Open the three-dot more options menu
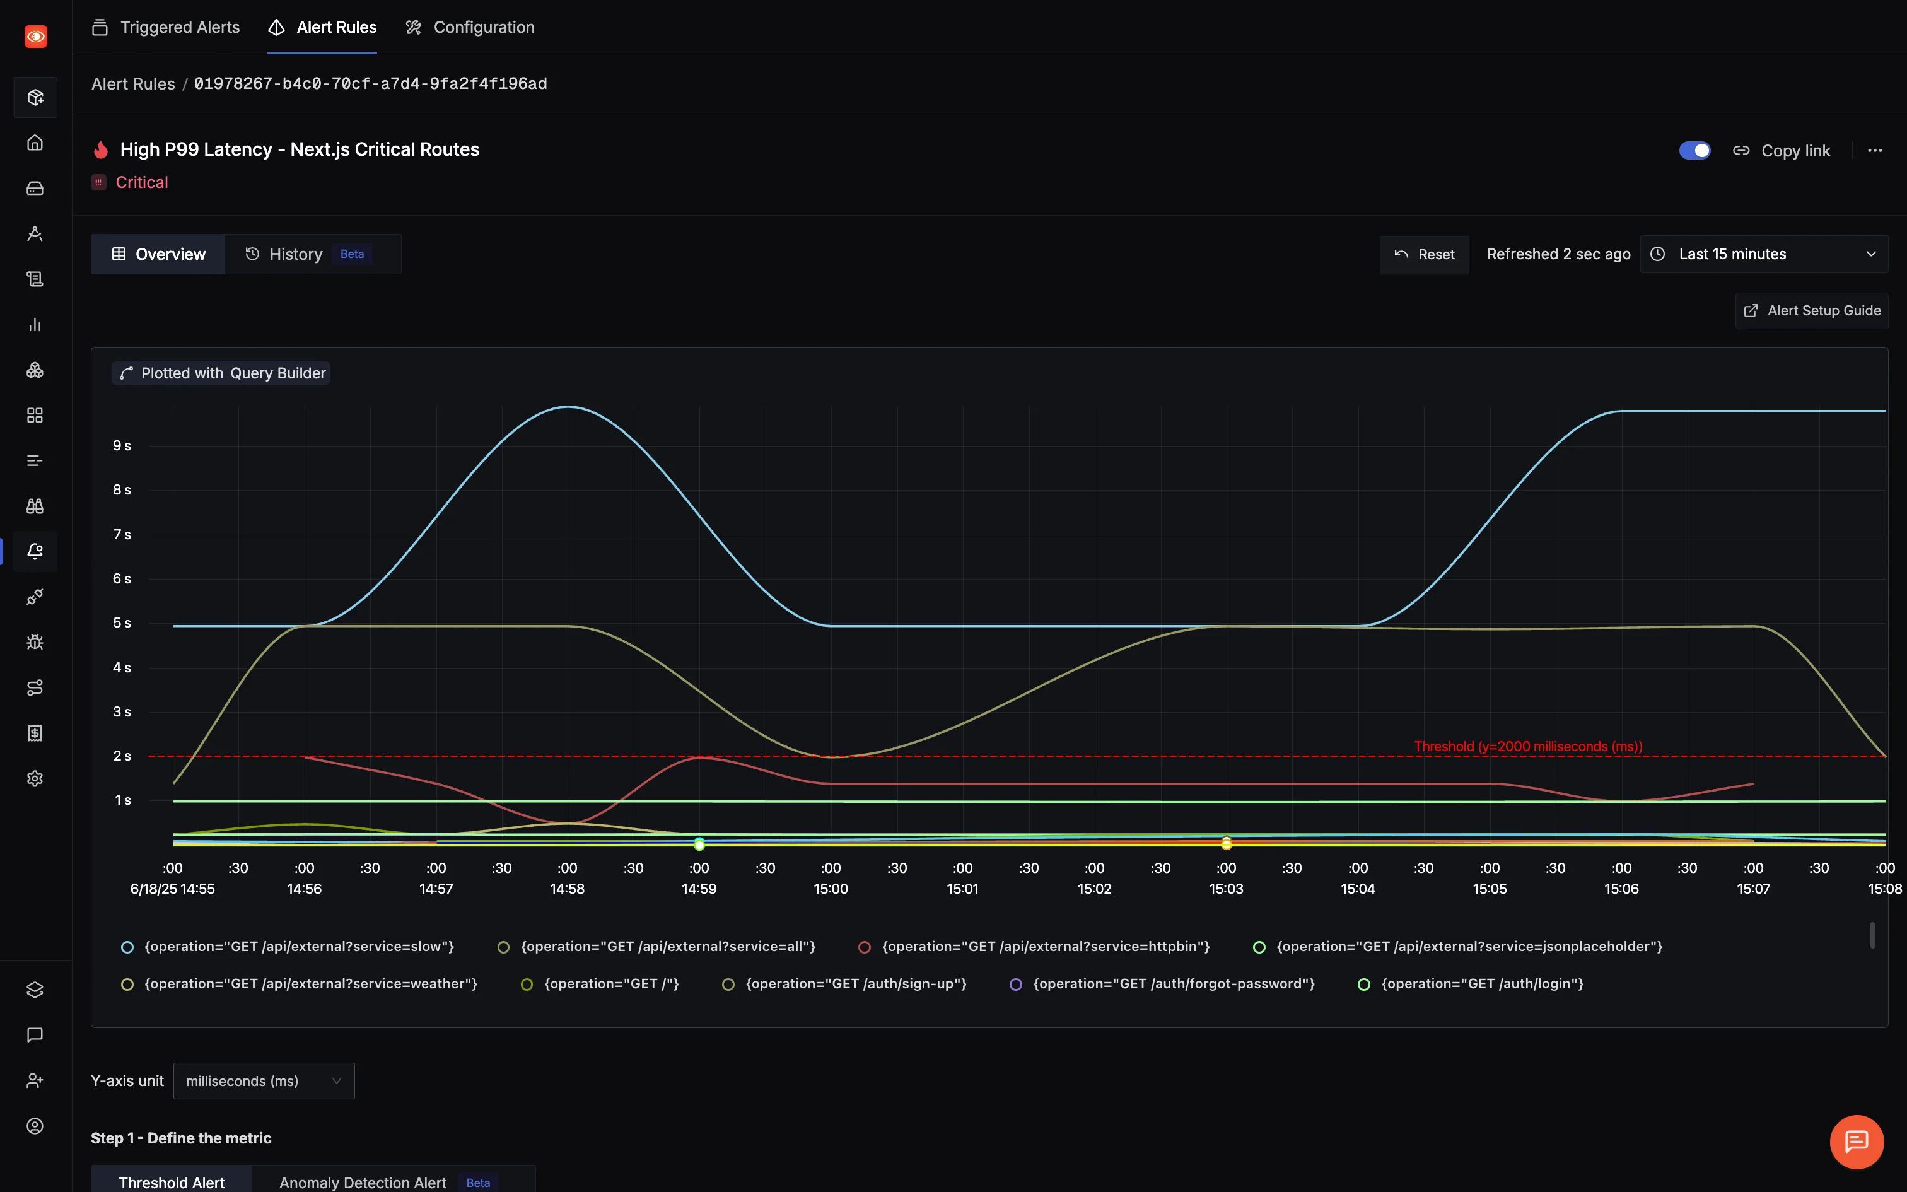 tap(1875, 151)
